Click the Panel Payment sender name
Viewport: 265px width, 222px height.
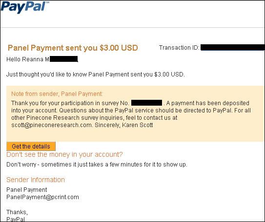pos(26,190)
